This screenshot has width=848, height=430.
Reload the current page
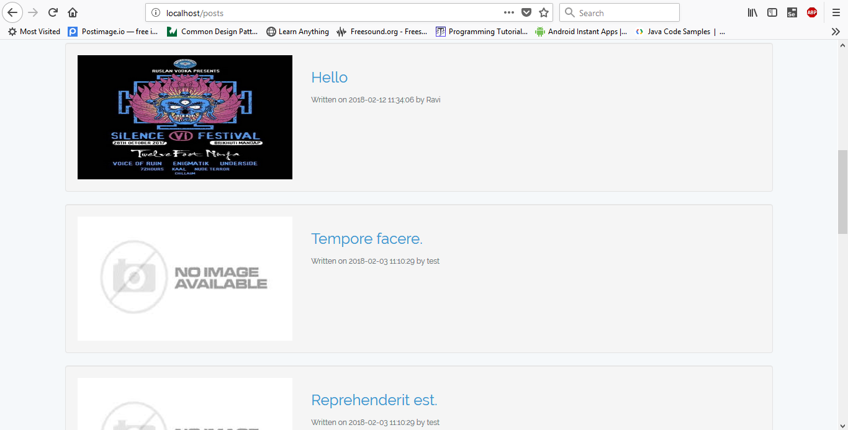(53, 12)
